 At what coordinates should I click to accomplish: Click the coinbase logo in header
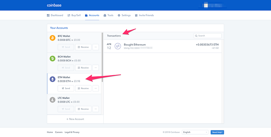[54, 5]
